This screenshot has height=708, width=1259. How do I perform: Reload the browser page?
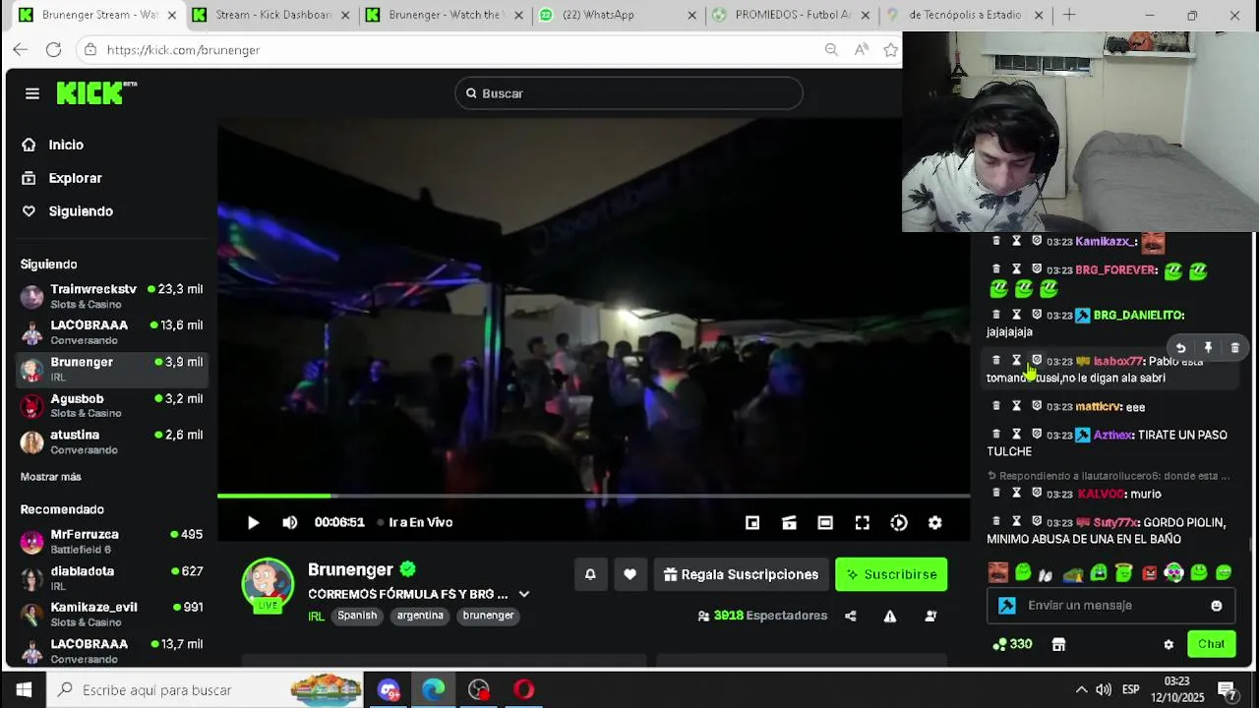54,50
